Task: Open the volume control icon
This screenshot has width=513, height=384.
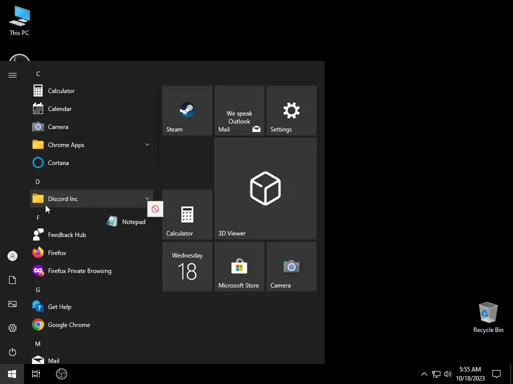Action: click(448, 374)
